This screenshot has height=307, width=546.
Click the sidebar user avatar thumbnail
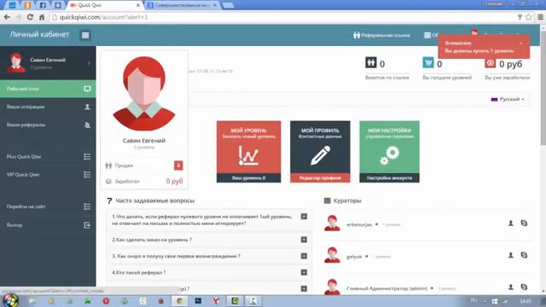tap(16, 62)
